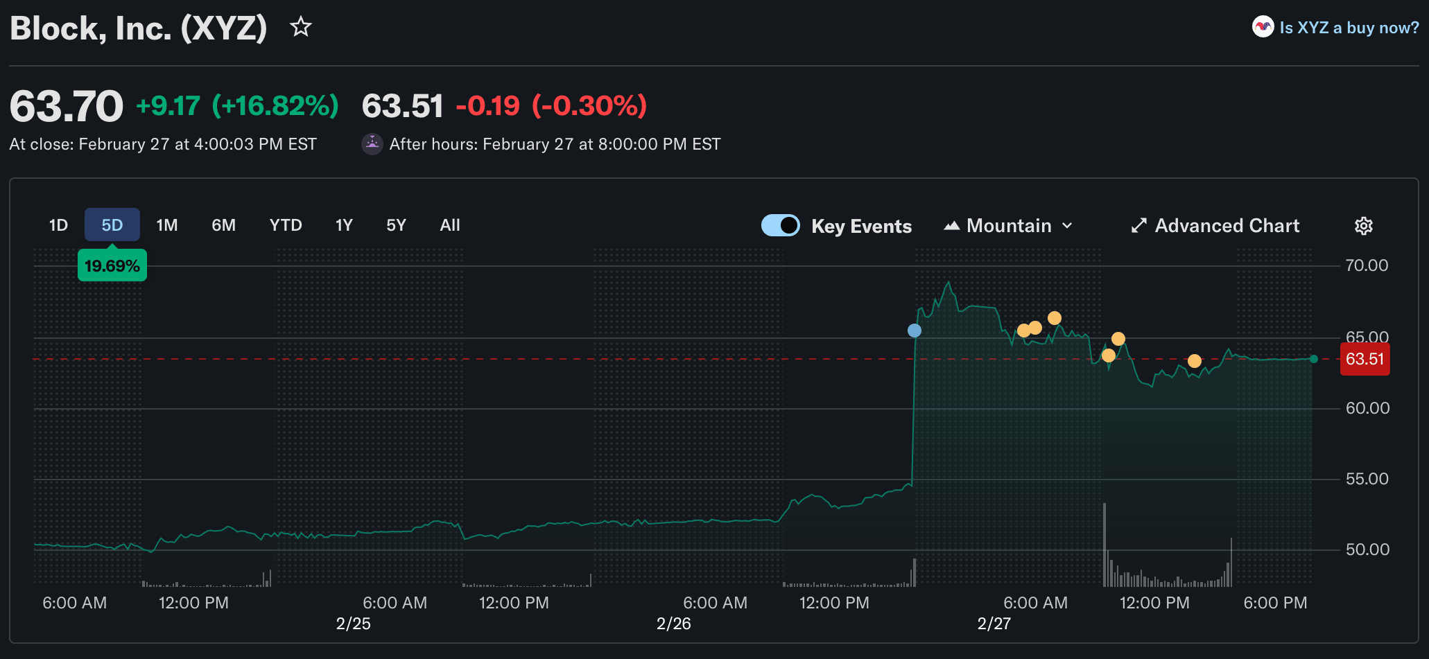Click the Advanced Chart expand arrows icon
The width and height of the screenshot is (1429, 659).
pos(1138,226)
